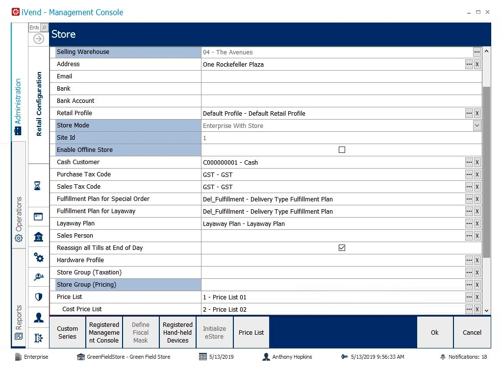This screenshot has height=370, width=502.
Task: Click the bank building icon in sidebar
Action: click(38, 237)
